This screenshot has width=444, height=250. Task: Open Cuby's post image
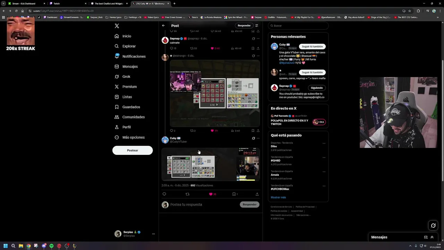click(x=211, y=164)
